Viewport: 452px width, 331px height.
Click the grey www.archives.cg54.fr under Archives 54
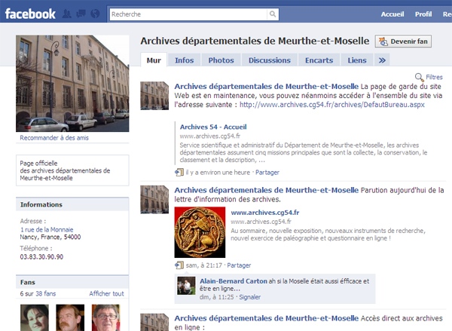210,136
